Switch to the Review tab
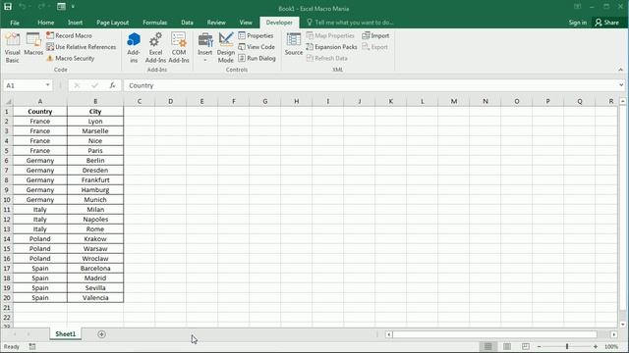The height and width of the screenshot is (353, 629). click(x=216, y=23)
